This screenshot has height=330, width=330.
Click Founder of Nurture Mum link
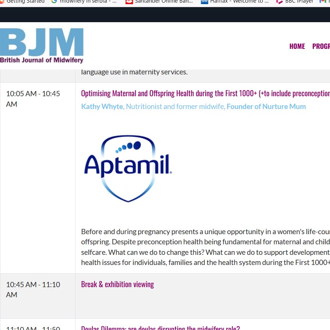(266, 106)
